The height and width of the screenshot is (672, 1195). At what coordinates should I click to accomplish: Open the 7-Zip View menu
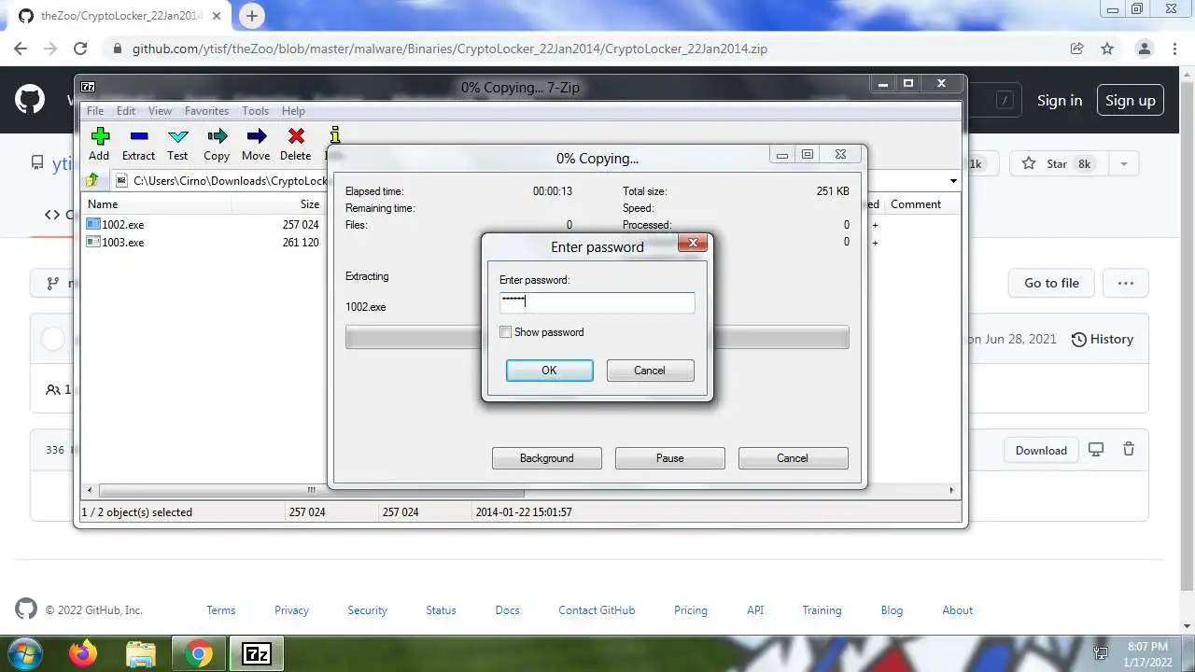point(161,110)
